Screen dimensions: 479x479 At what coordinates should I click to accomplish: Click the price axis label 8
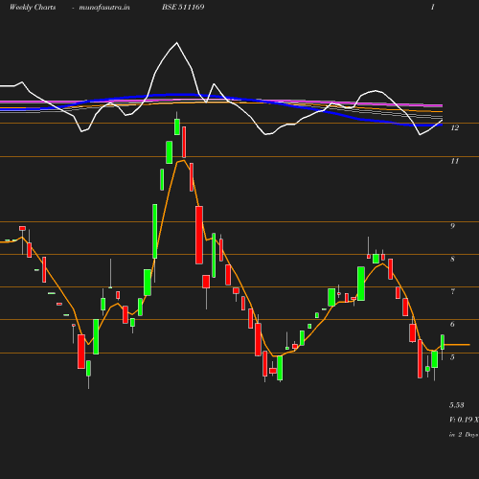(452, 259)
